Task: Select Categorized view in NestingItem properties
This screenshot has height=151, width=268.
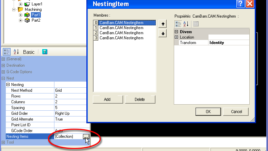Action: 178,24
